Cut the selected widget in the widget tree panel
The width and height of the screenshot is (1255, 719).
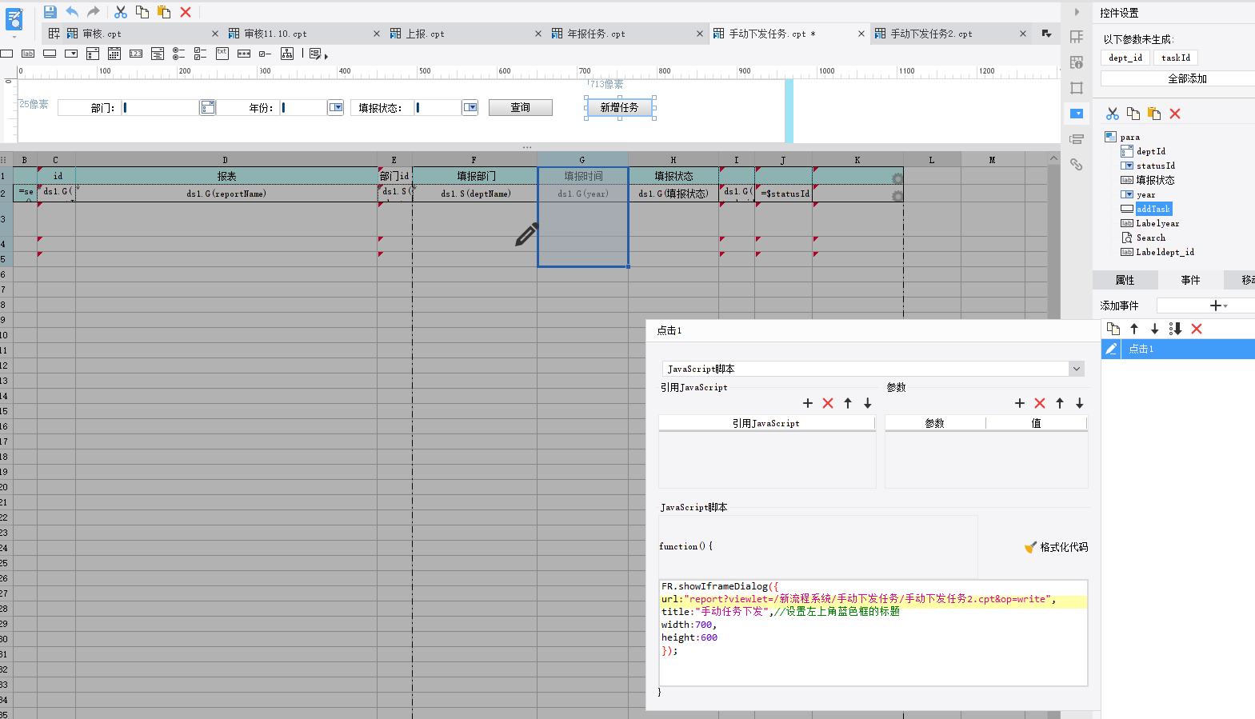click(1113, 114)
